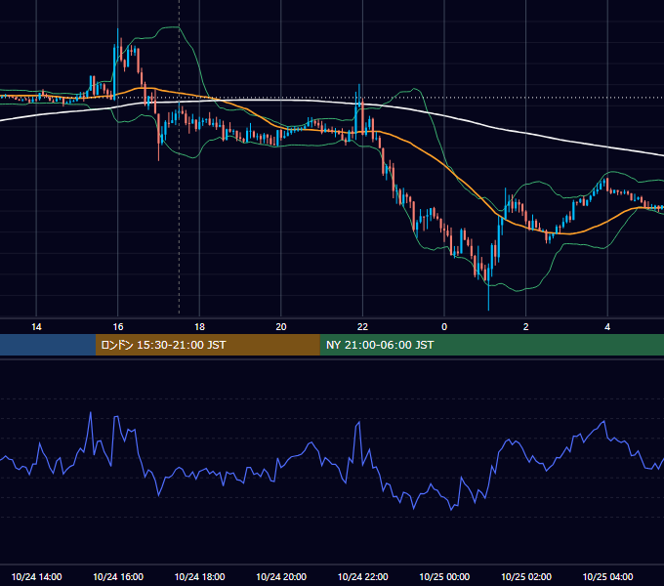Click the 10/25 02:00 date label
Viewport: 664px width, 586px height.
pyautogui.click(x=526, y=576)
